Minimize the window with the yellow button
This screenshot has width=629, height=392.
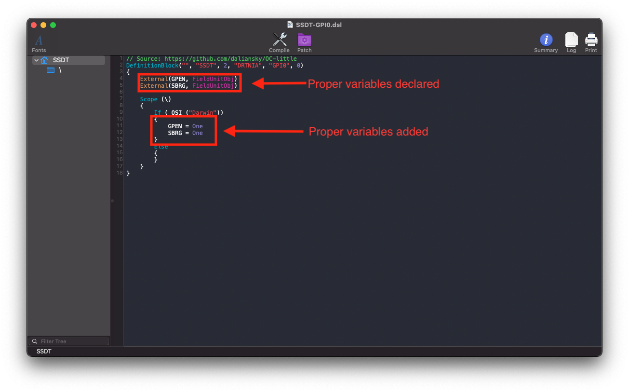(43, 25)
